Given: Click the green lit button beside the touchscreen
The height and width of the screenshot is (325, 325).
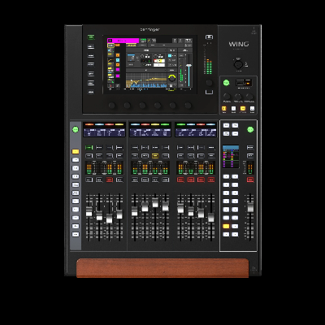Looking at the screenshot, I should coord(91,37).
